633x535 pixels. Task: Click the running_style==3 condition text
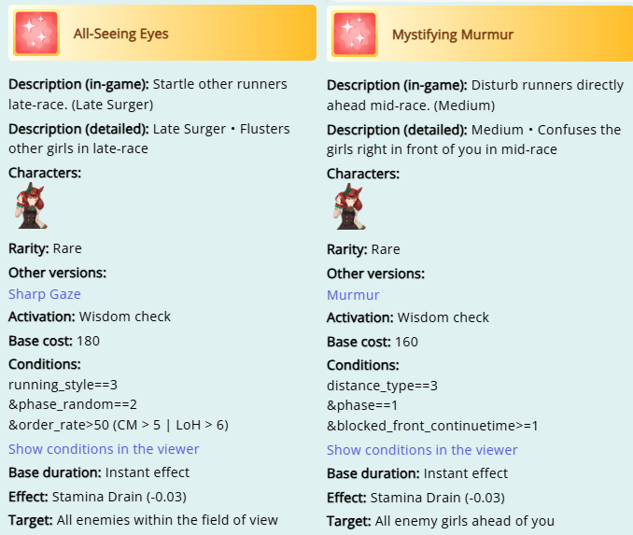[x=63, y=385]
